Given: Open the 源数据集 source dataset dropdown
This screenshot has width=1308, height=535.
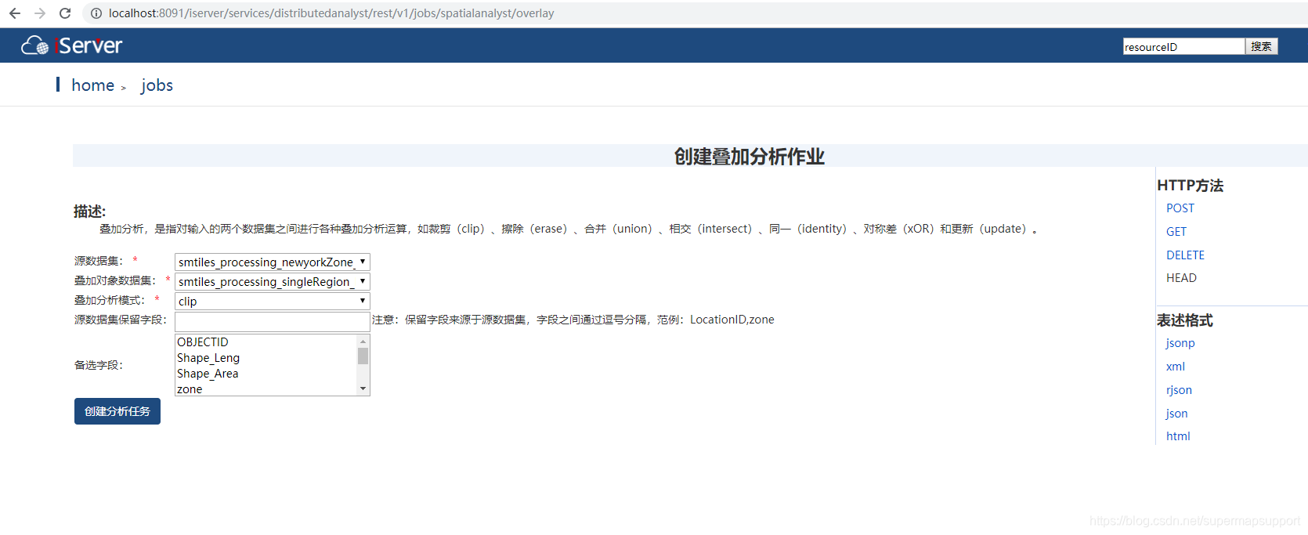Looking at the screenshot, I should coord(272,262).
